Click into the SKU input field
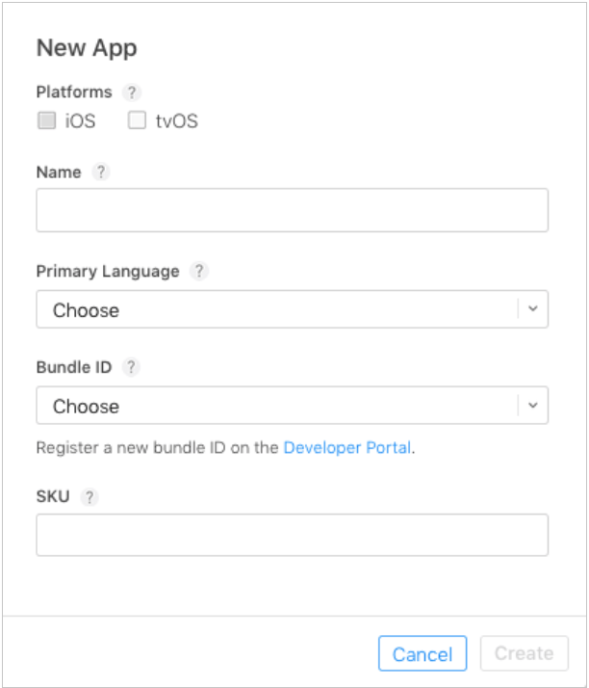Image resolution: width=589 pixels, height=688 pixels. point(292,535)
